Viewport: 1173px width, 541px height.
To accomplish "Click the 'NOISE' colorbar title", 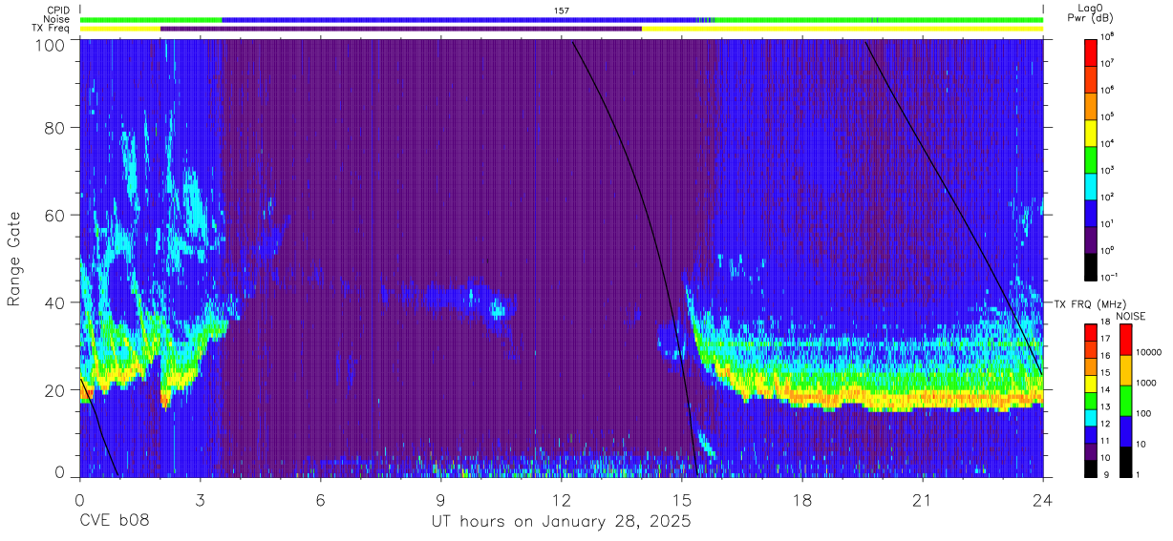I will pyautogui.click(x=1130, y=316).
